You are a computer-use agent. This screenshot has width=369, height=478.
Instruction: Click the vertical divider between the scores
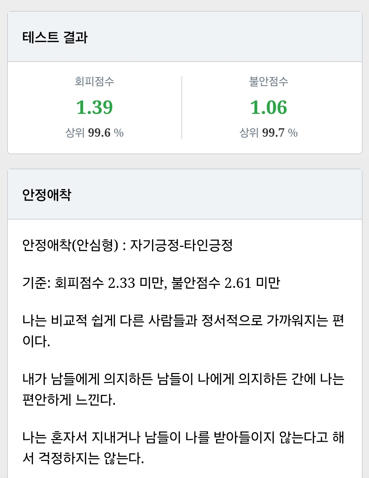tap(182, 107)
